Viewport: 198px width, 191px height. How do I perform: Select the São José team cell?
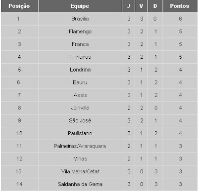click(x=80, y=120)
